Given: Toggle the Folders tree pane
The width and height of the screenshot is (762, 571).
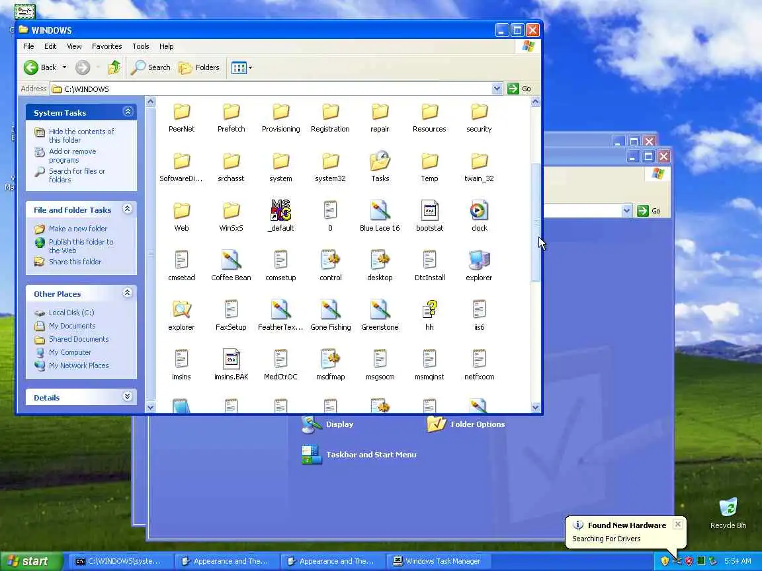Looking at the screenshot, I should pyautogui.click(x=199, y=67).
